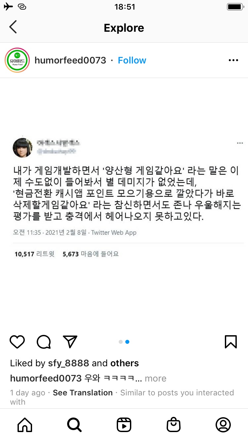Tap the tweet's three-dot icon in image

pyautogui.click(x=240, y=143)
